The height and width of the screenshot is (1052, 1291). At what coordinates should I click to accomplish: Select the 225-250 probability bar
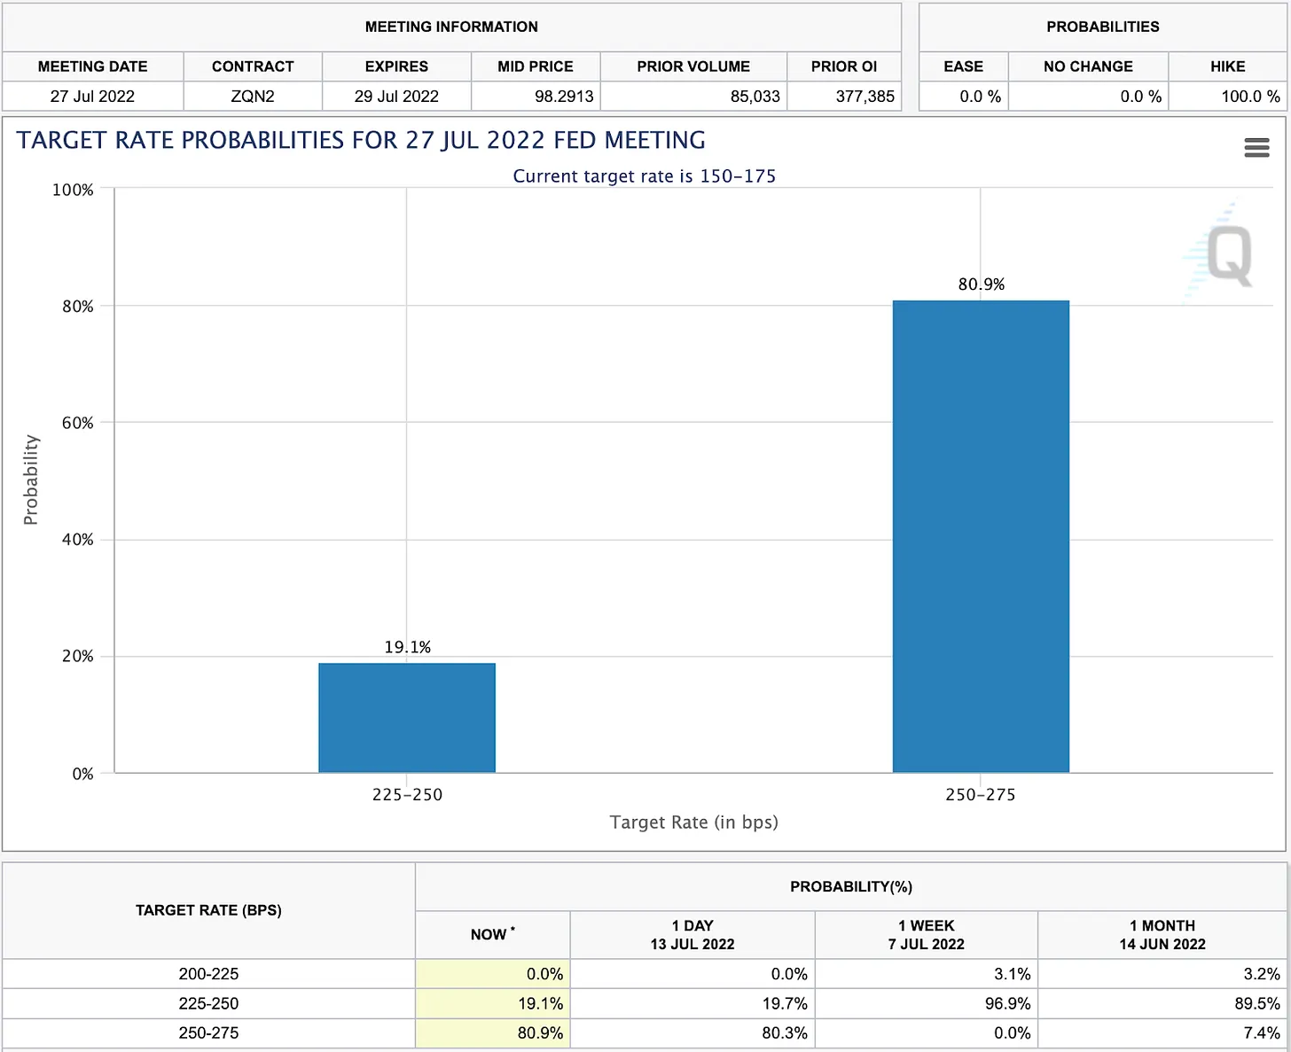coord(407,718)
